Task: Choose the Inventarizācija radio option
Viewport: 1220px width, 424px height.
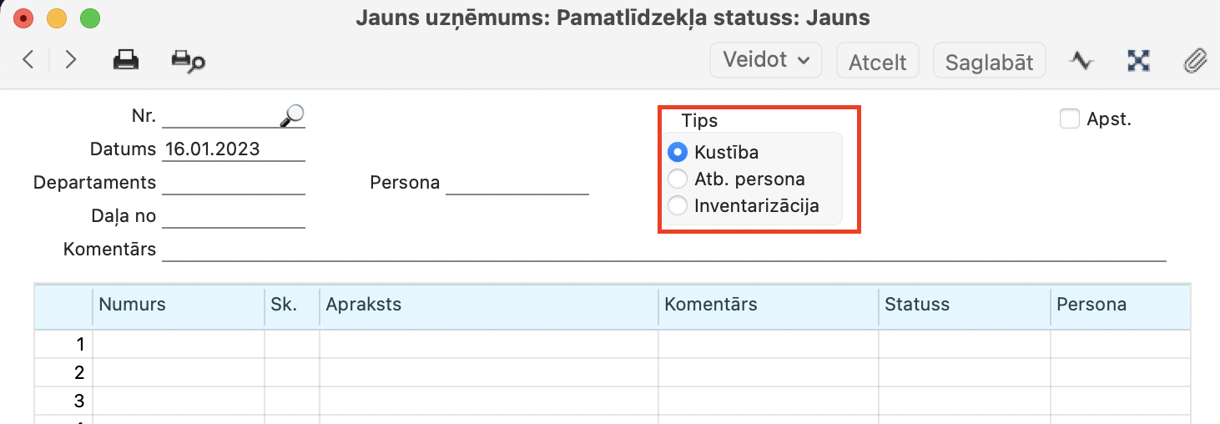Action: [678, 205]
